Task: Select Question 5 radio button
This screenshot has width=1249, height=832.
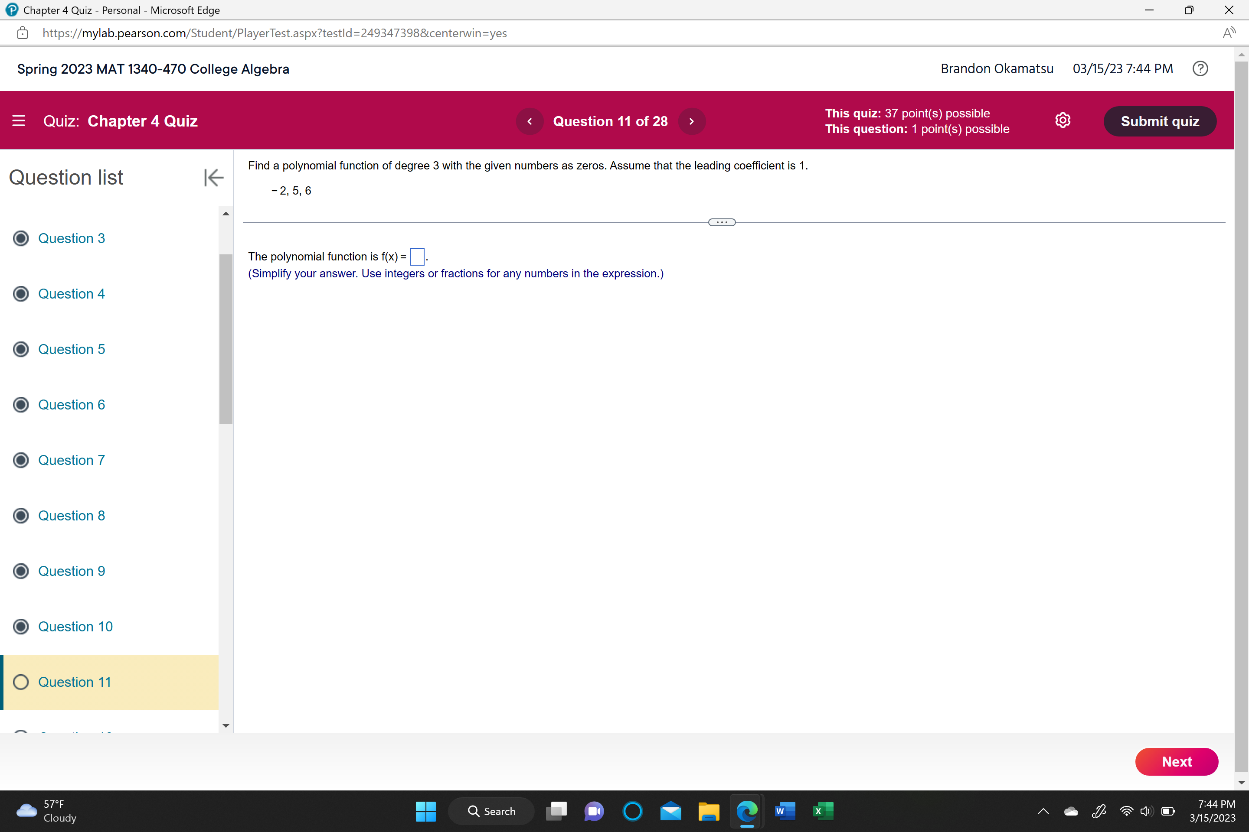Action: pyautogui.click(x=21, y=348)
